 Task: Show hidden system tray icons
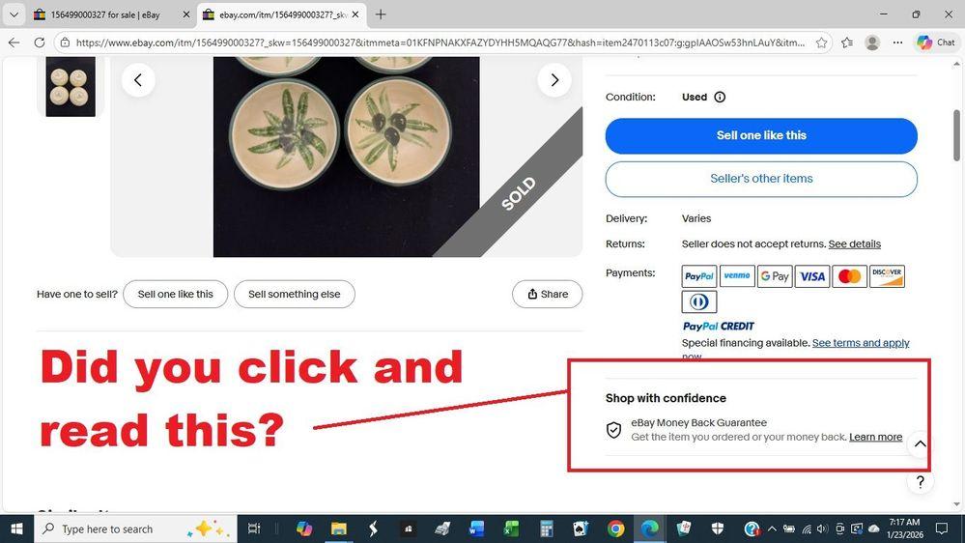772,529
